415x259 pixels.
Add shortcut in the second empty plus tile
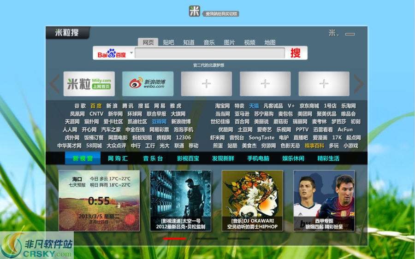click(x=265, y=83)
